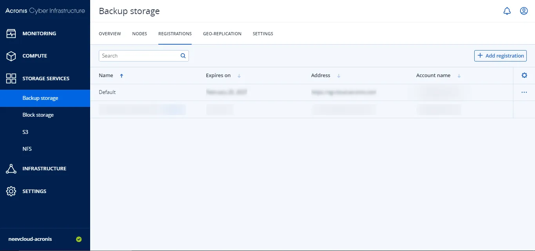Select Backup storage in sidebar
Viewport: 535px width, 251px height.
tap(45, 98)
